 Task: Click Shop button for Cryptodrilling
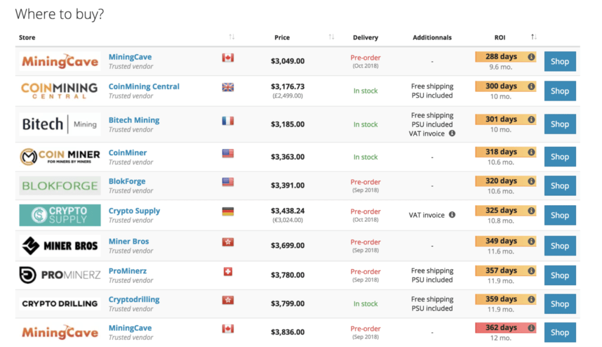pyautogui.click(x=560, y=304)
